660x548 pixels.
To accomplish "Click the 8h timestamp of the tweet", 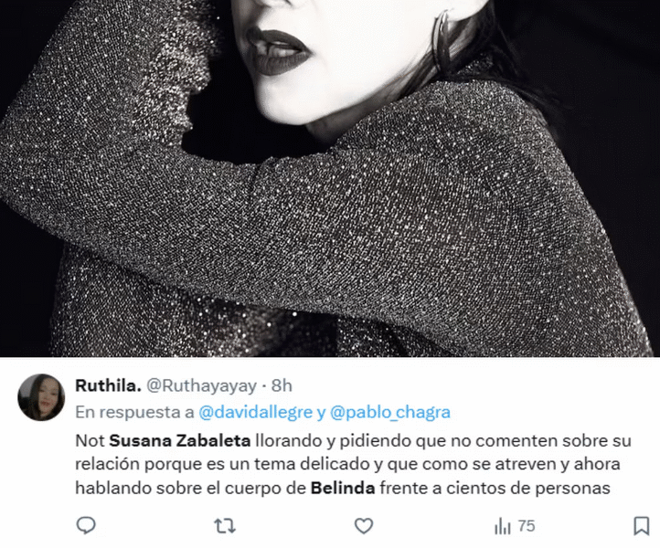I will pos(282,385).
